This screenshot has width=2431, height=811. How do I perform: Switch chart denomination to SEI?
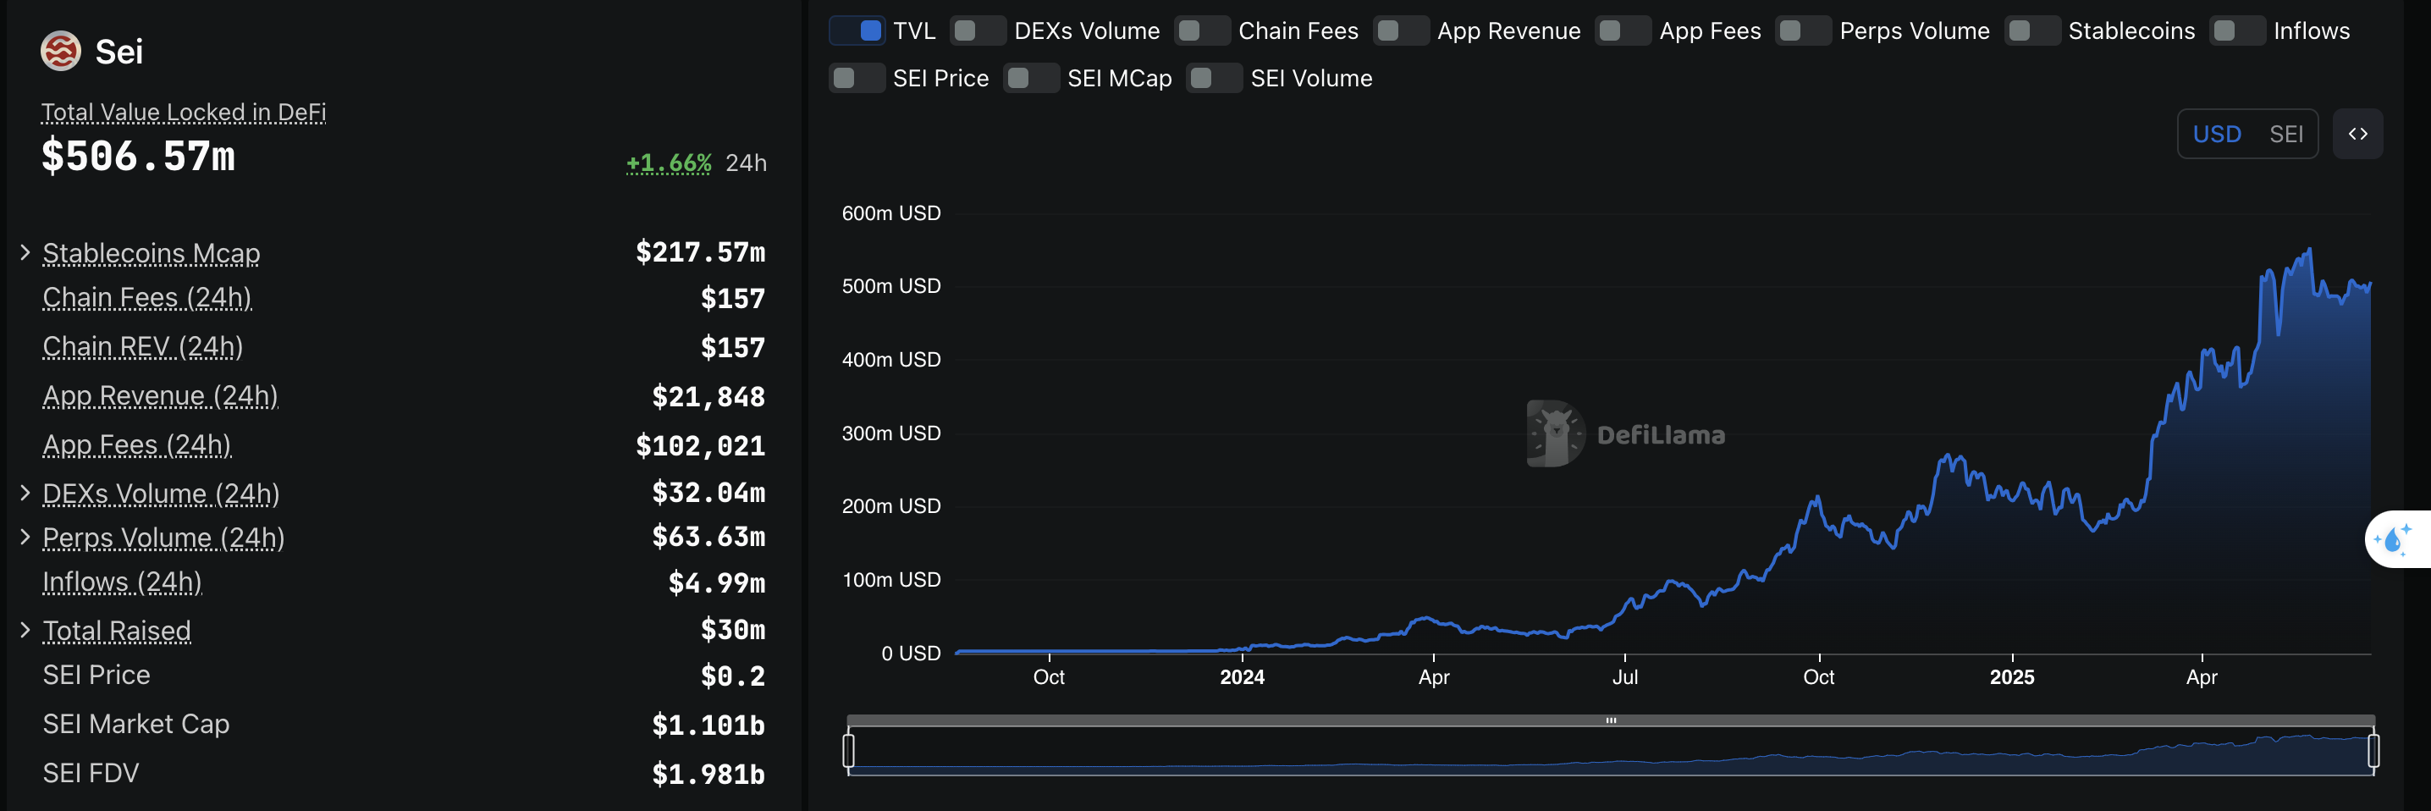pos(2285,134)
